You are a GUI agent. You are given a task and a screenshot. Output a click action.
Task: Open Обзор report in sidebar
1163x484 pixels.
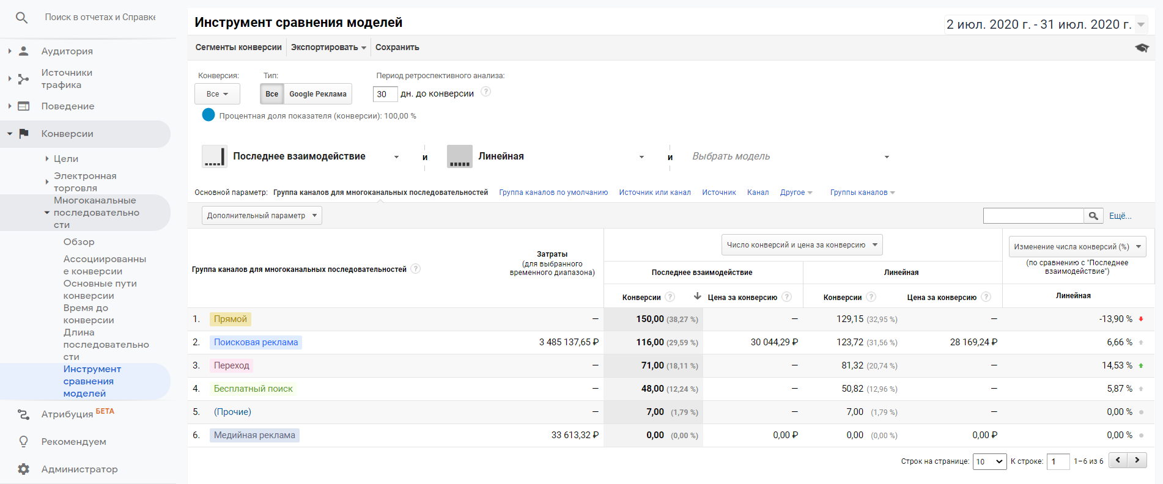(79, 242)
